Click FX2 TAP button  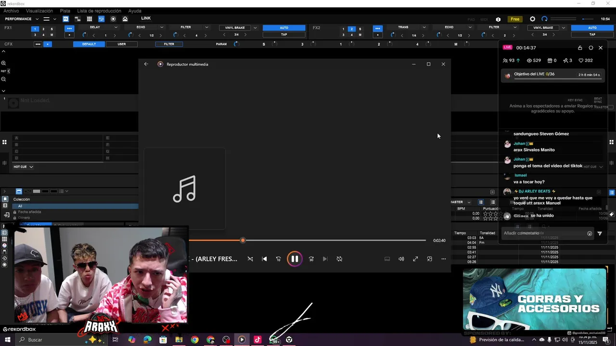click(x=592, y=35)
